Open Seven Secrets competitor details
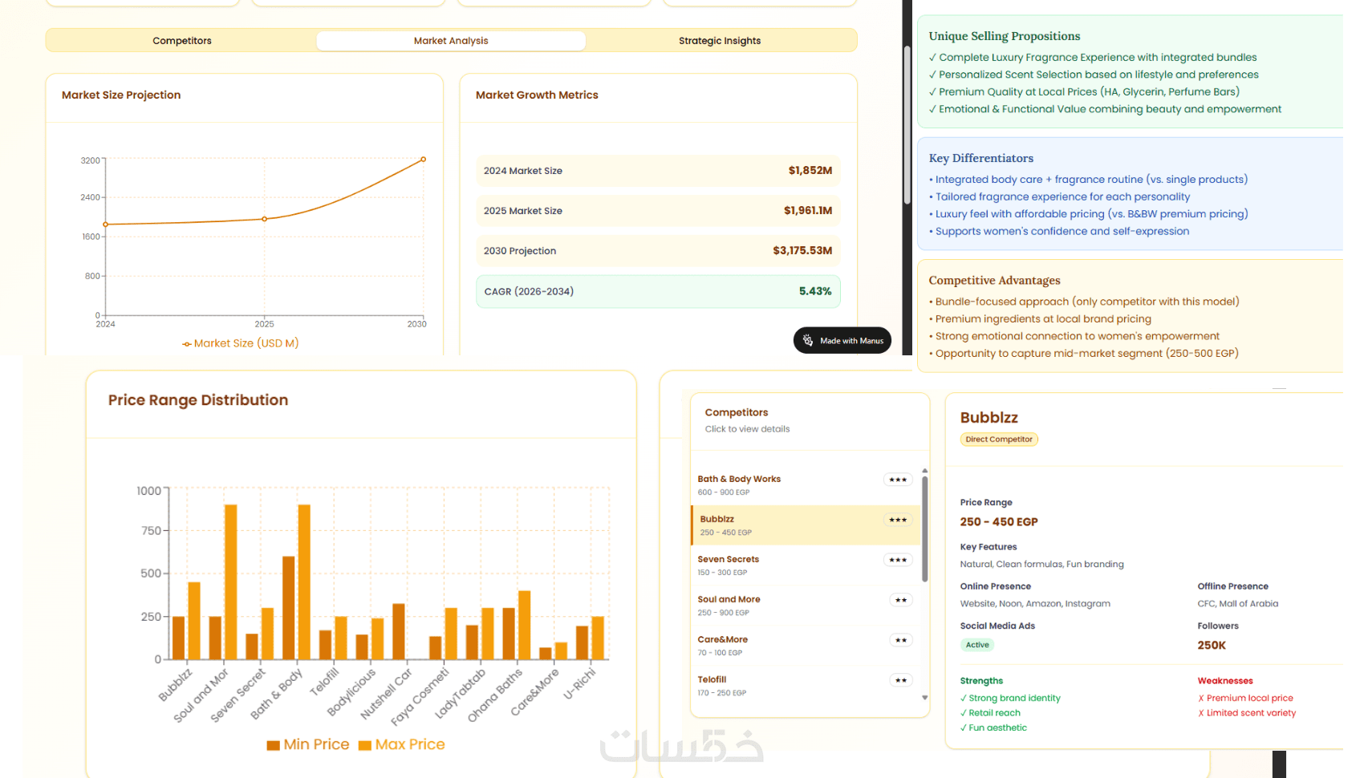The height and width of the screenshot is (778, 1364). pyautogui.click(x=806, y=565)
